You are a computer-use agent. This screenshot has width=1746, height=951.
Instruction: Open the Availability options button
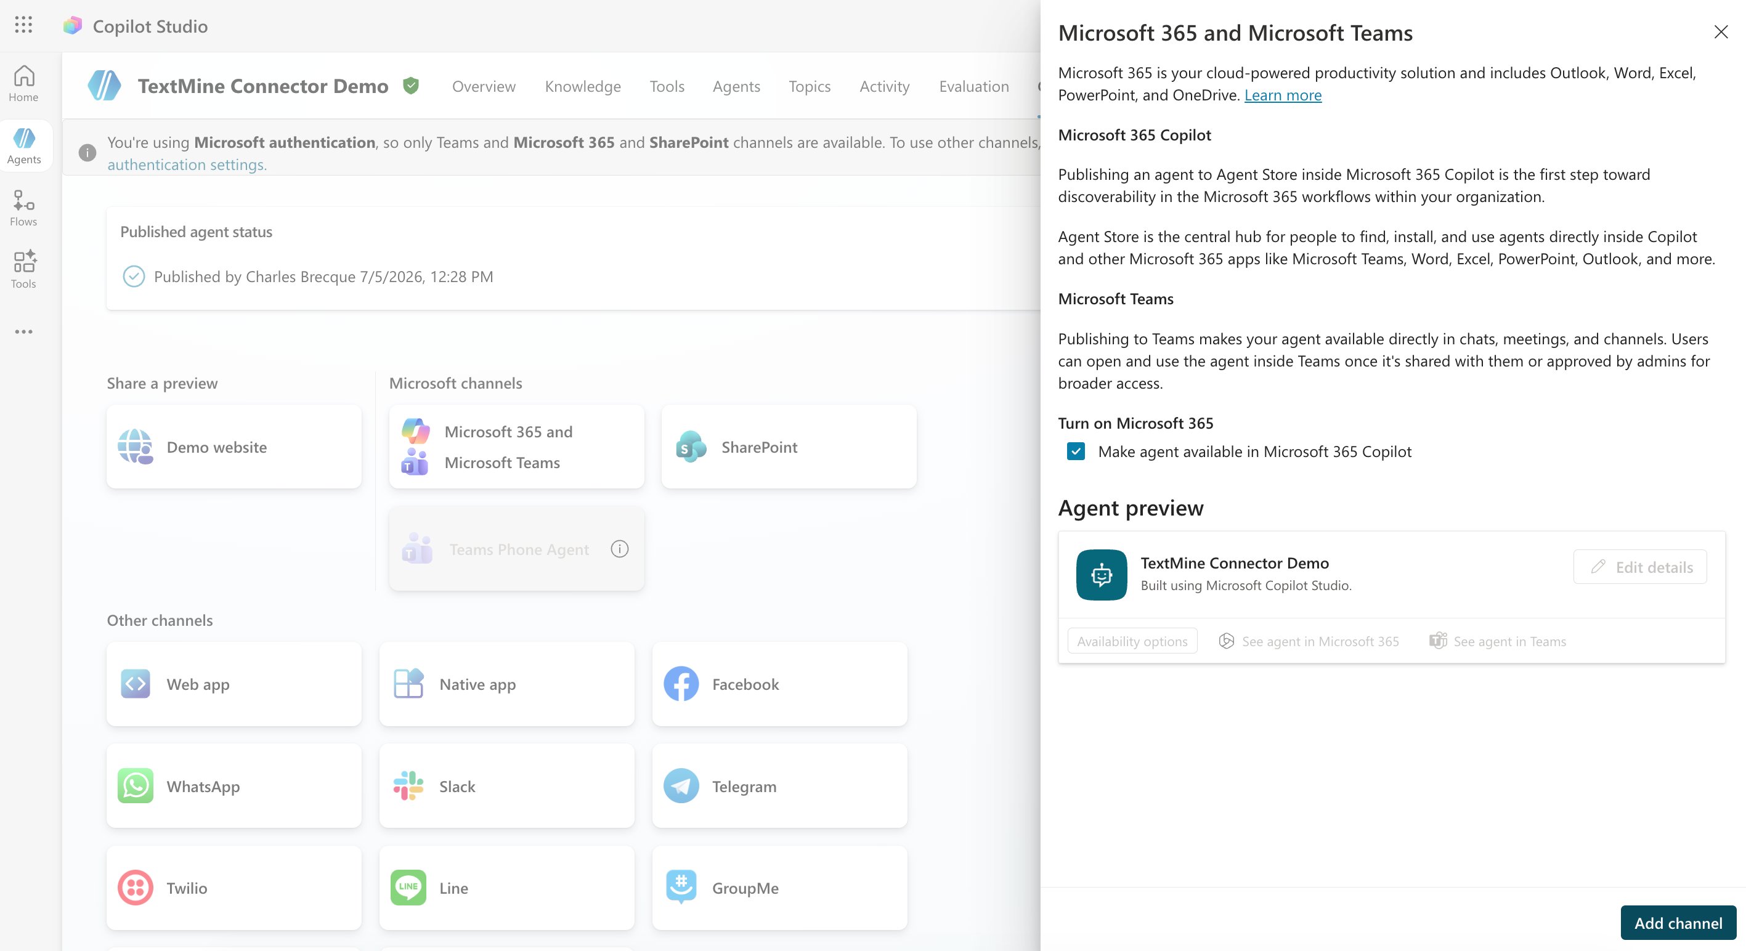[1132, 641]
